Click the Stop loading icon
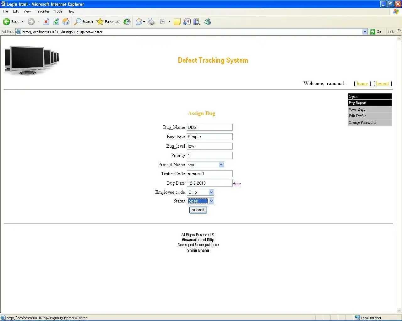Viewport: 402px width, 321px height. [x=46, y=22]
